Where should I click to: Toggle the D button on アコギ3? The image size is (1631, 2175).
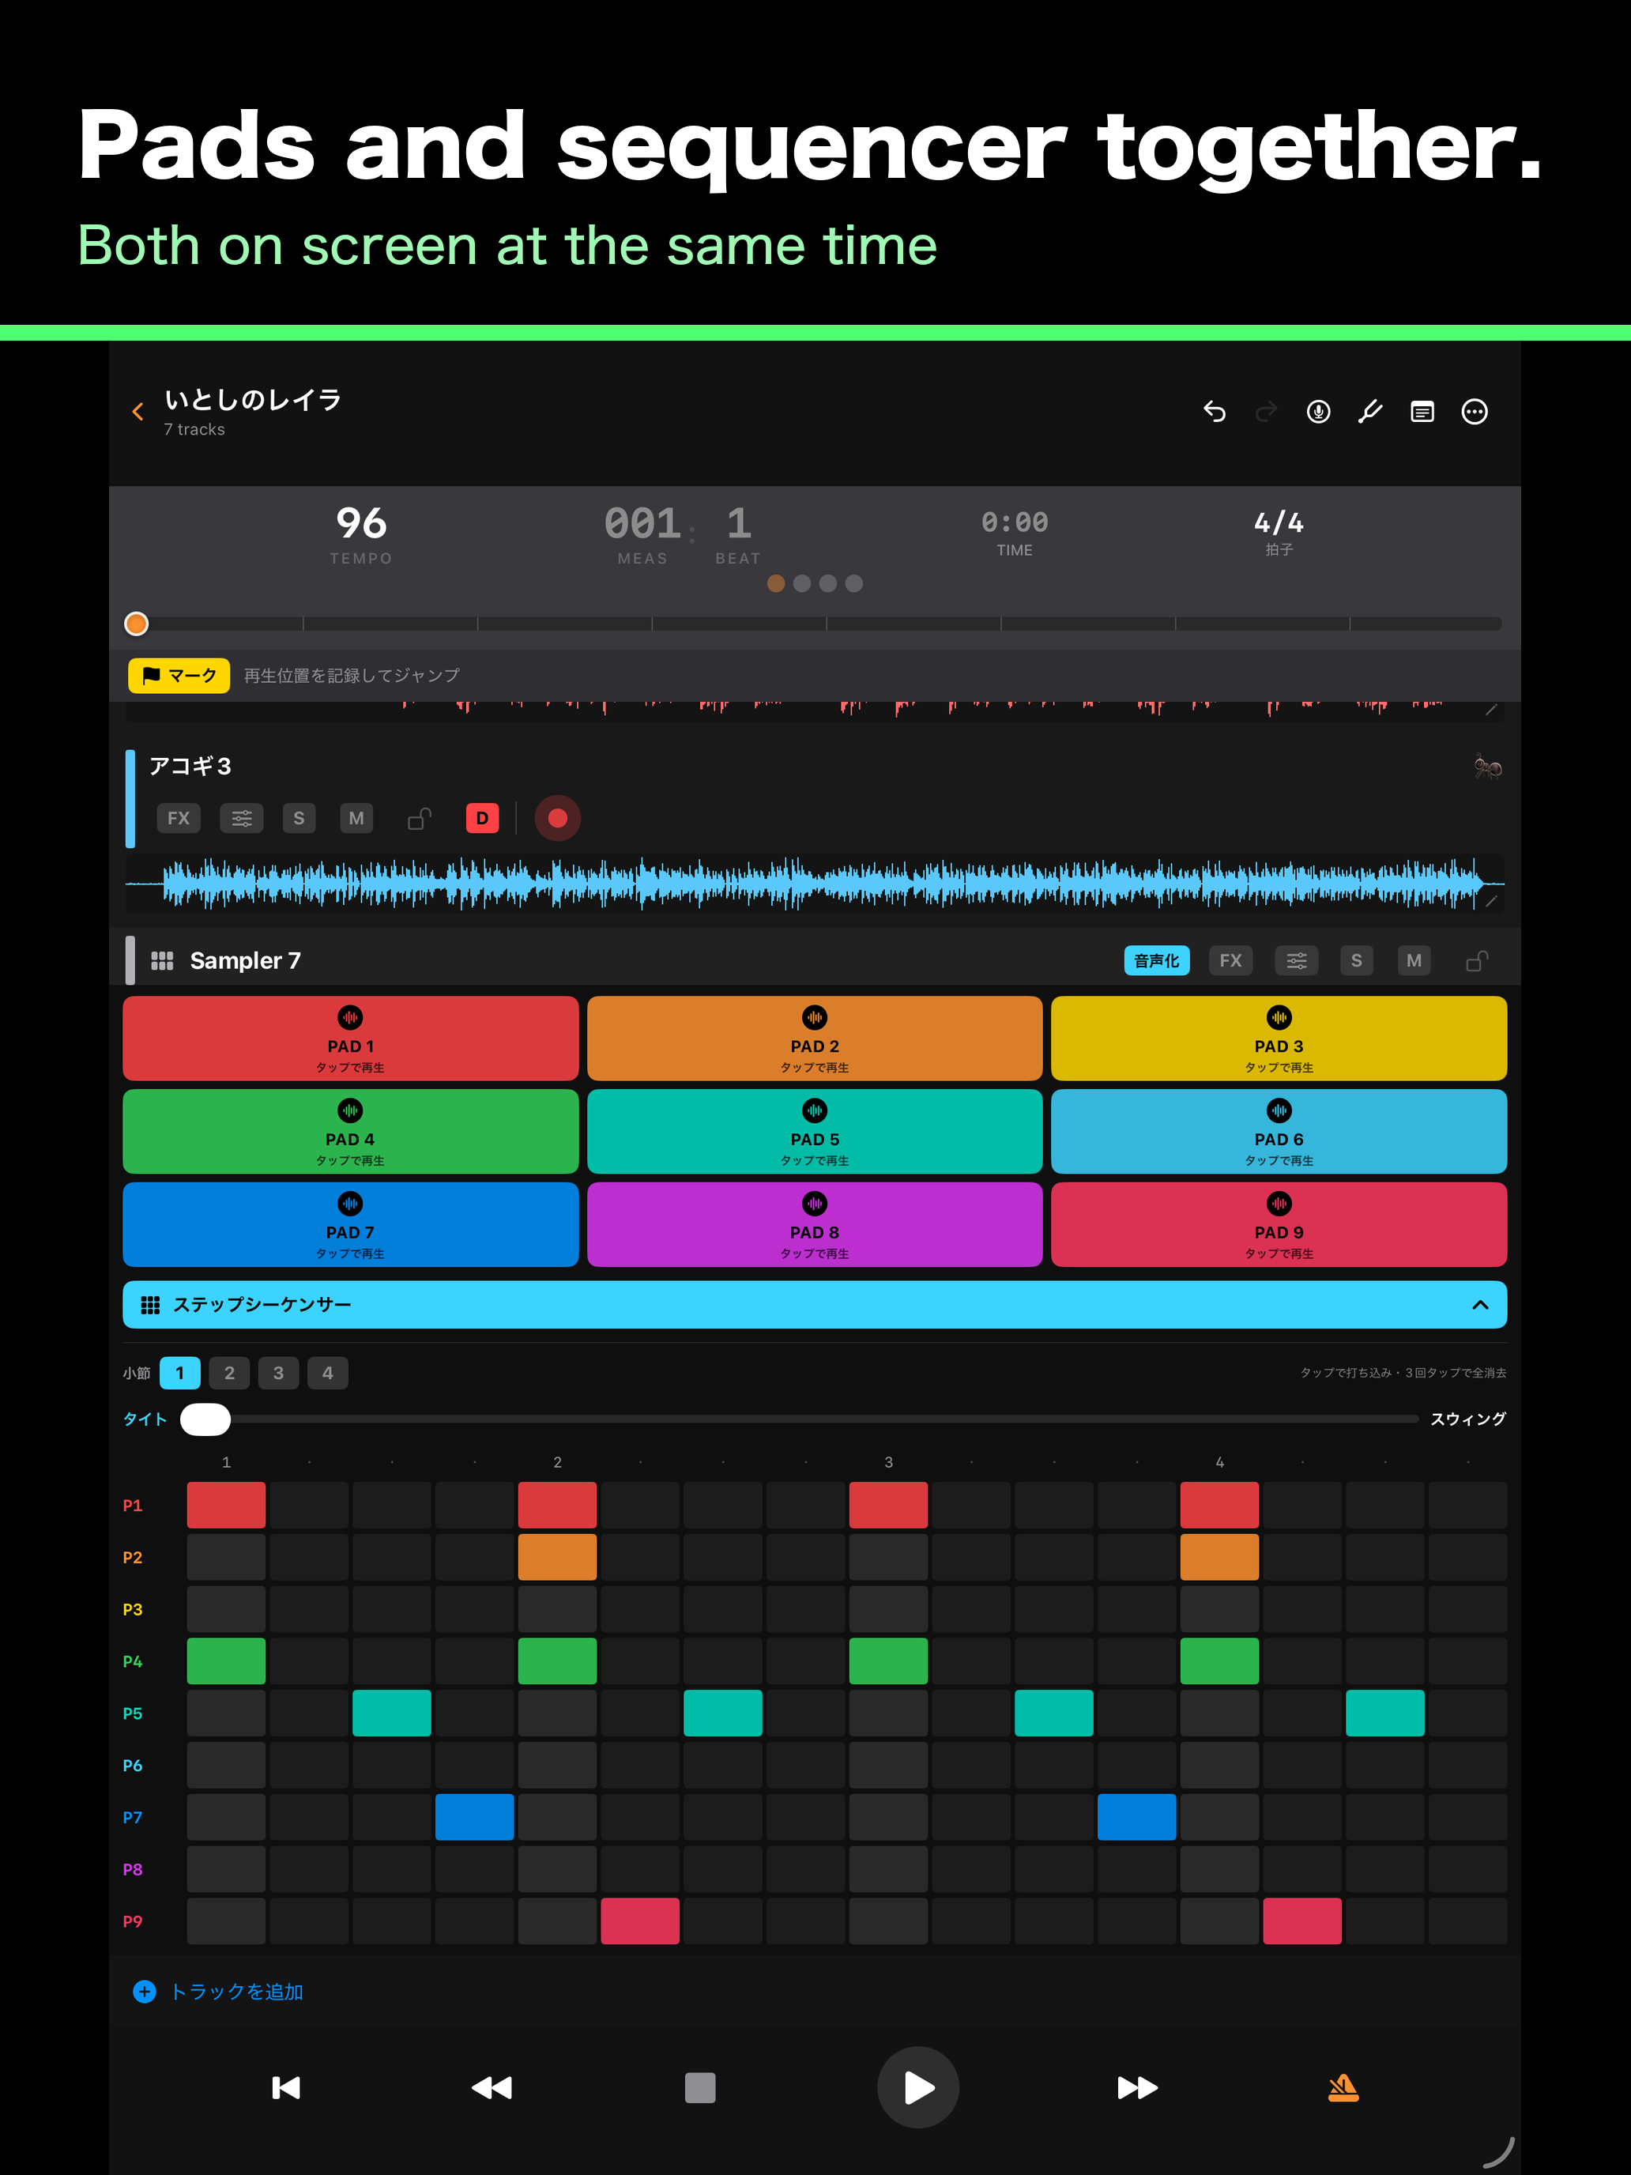482,818
